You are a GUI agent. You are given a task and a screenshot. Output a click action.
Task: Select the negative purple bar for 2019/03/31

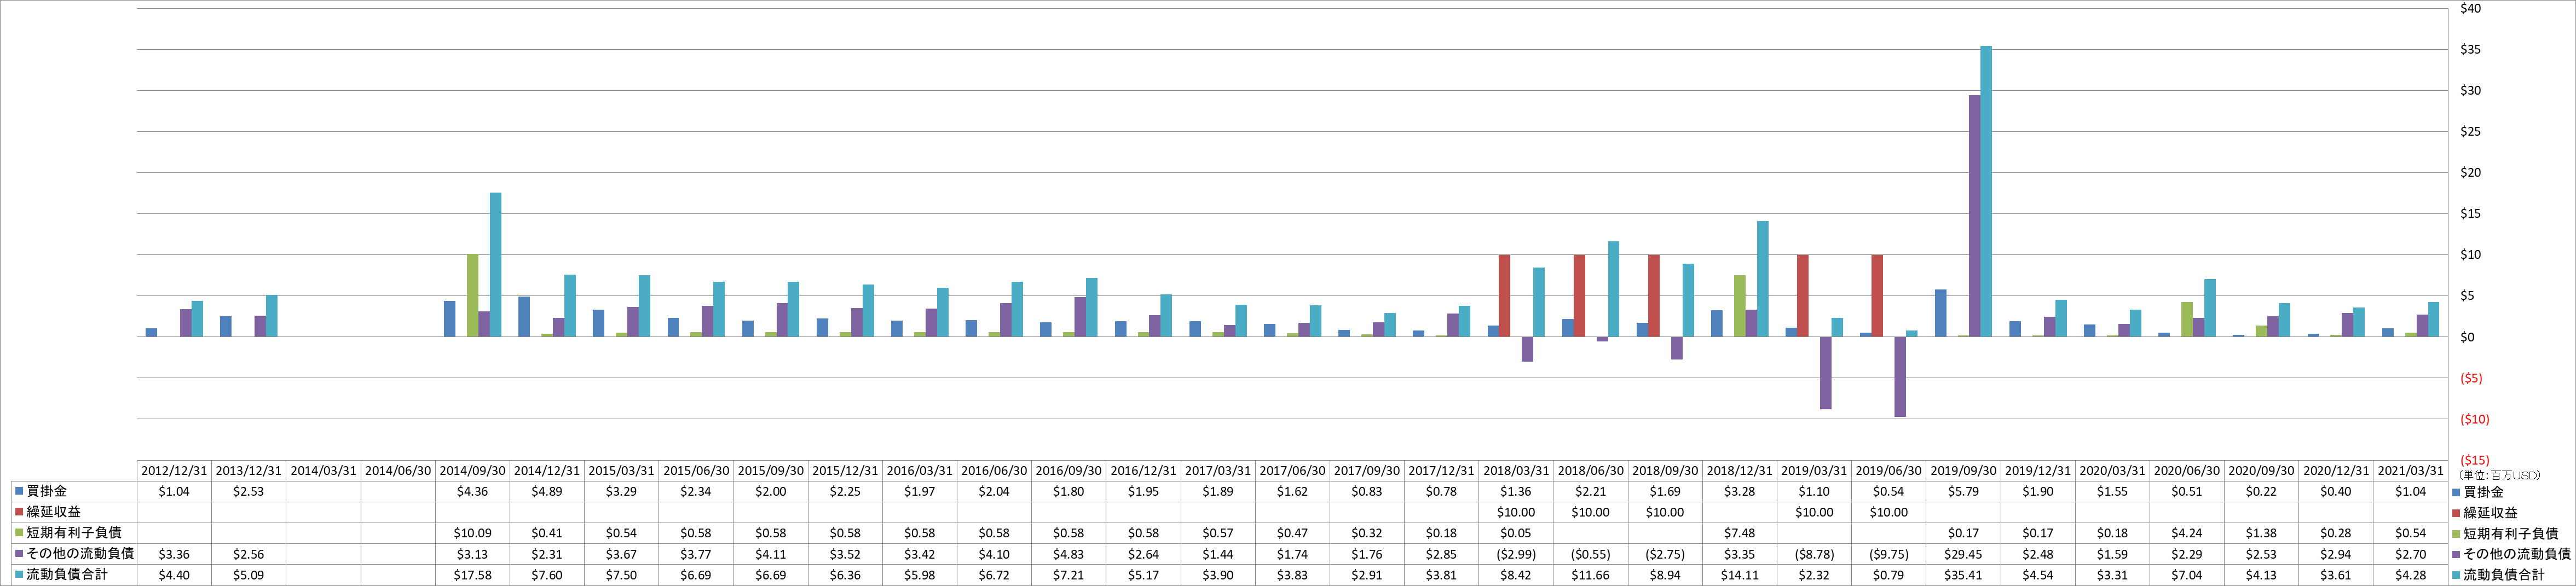[x=1826, y=373]
